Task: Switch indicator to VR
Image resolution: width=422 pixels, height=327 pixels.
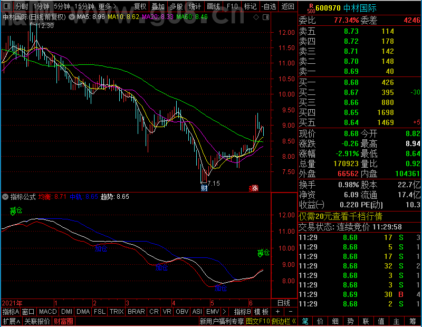Action: coord(167,312)
